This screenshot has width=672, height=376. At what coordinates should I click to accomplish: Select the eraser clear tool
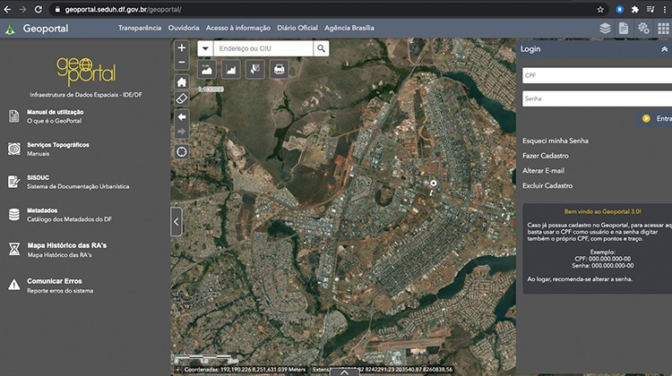pos(182,98)
